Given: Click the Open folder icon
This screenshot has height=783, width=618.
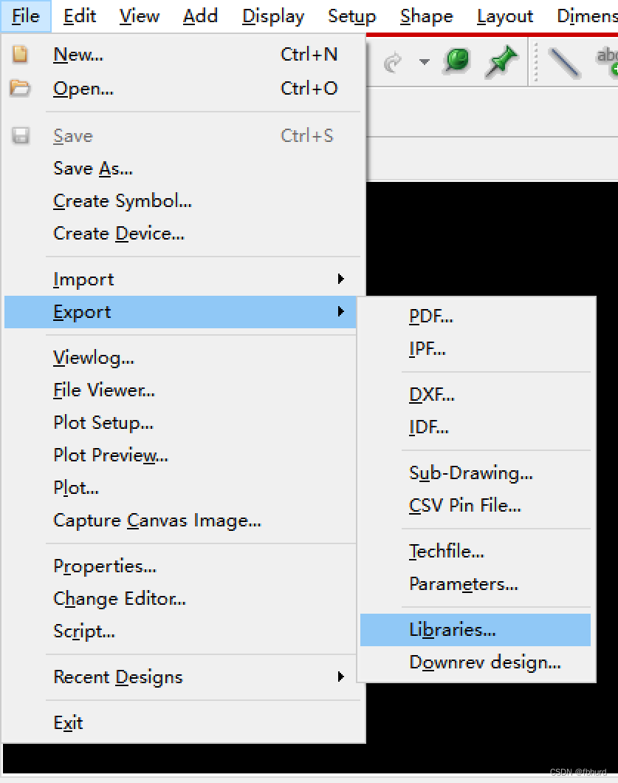Looking at the screenshot, I should pos(20,89).
